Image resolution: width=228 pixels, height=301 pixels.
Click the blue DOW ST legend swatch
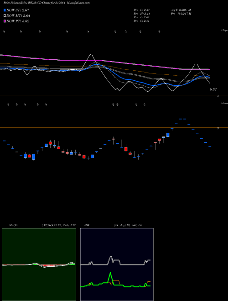pyautogui.click(x=5, y=10)
